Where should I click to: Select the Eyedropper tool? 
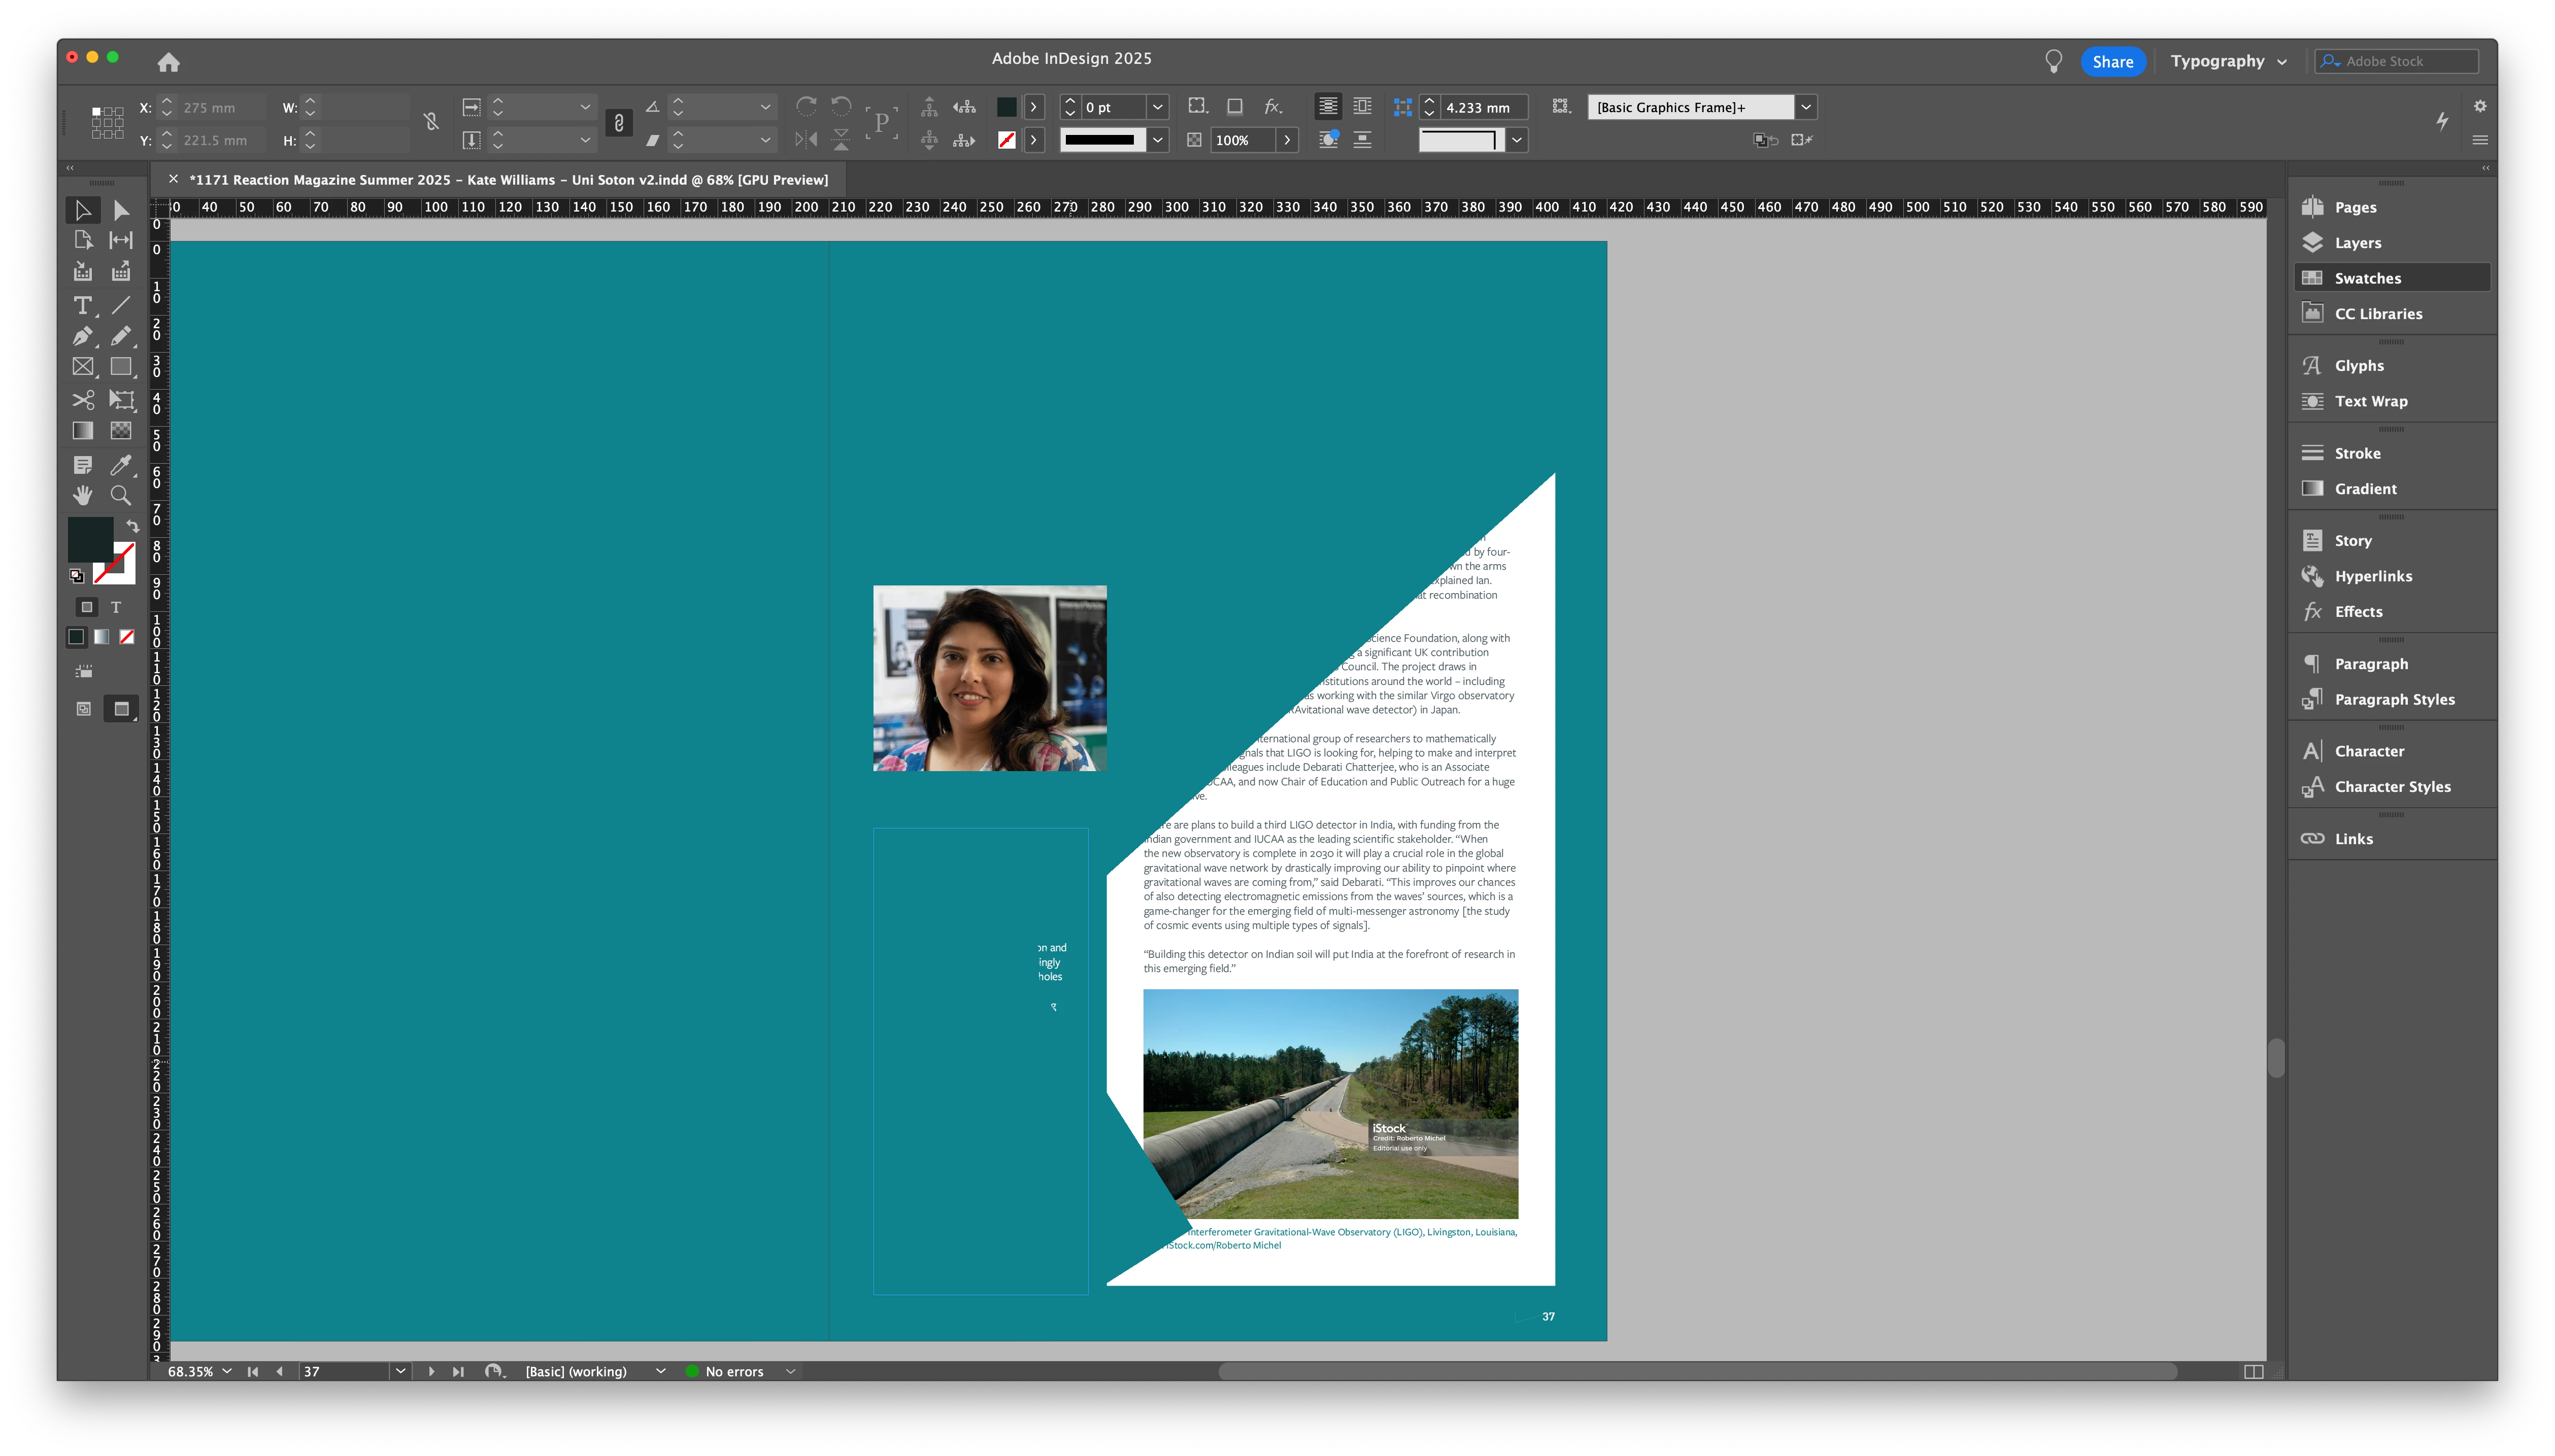pyautogui.click(x=120, y=465)
